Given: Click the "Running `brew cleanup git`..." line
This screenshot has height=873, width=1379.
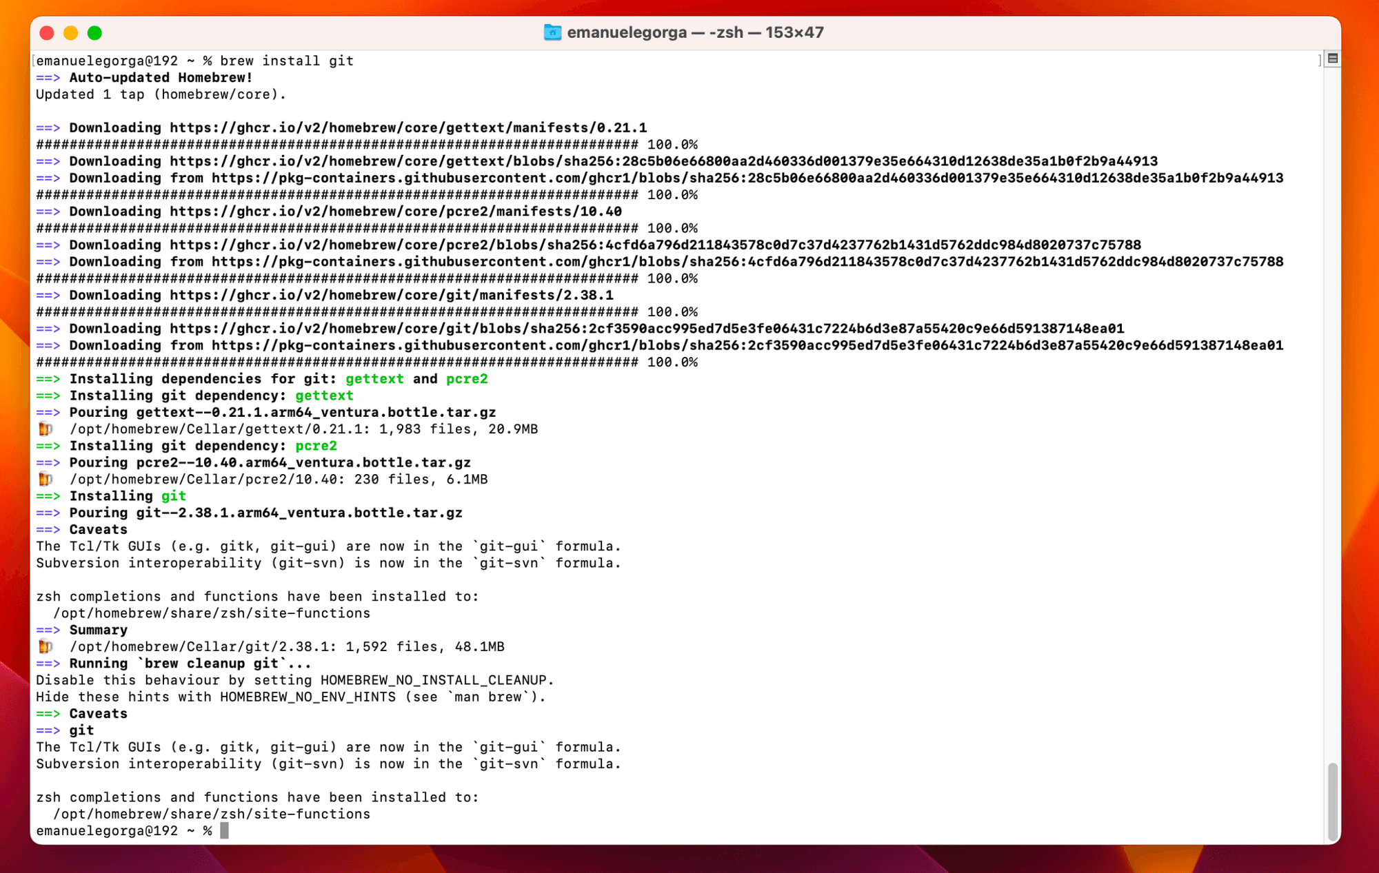Looking at the screenshot, I should [x=190, y=664].
